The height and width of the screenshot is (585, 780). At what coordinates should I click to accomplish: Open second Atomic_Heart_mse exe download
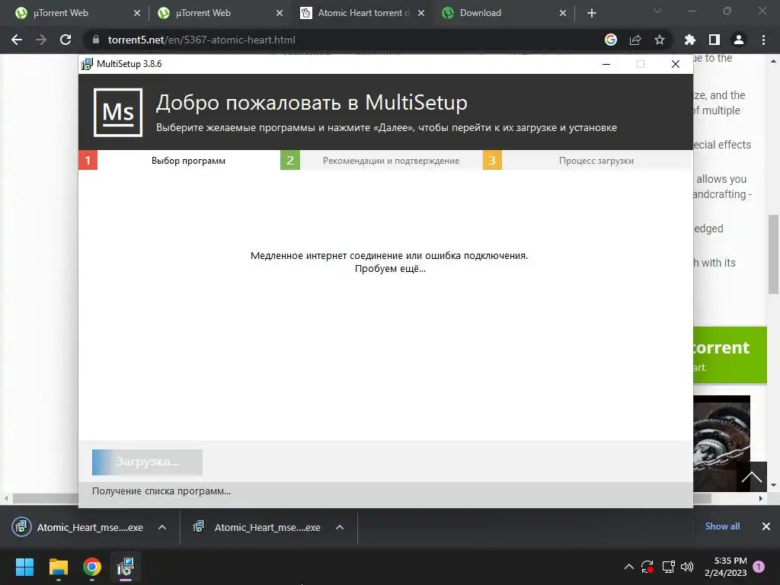[x=256, y=527]
